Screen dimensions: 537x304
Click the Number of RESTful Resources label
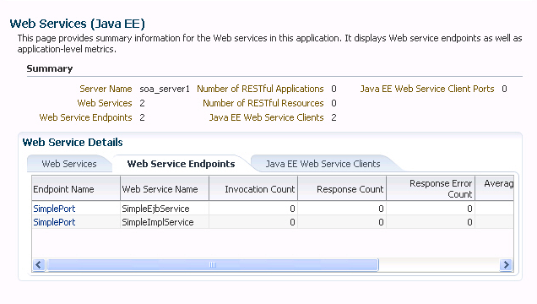pos(263,103)
